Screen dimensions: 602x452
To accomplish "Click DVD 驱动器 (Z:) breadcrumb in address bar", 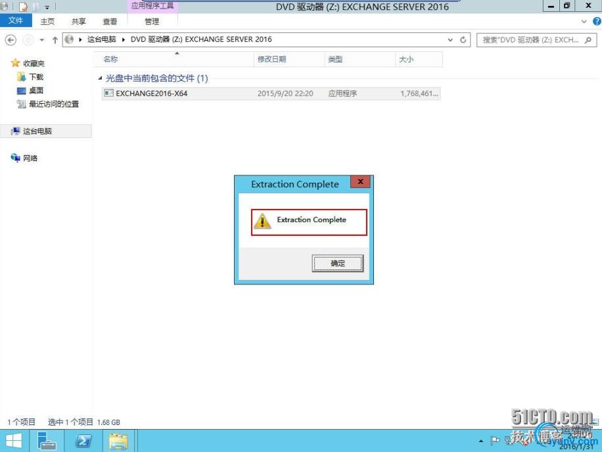I will point(201,39).
